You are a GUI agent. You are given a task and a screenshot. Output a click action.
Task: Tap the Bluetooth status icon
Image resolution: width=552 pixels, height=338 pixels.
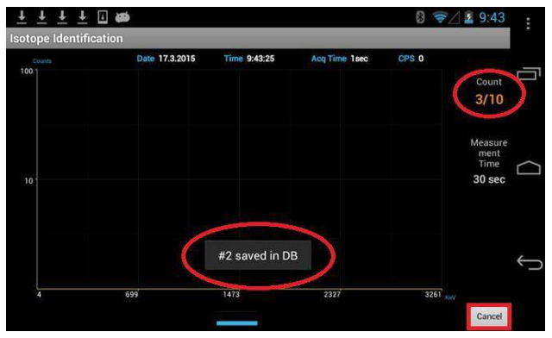coord(420,17)
